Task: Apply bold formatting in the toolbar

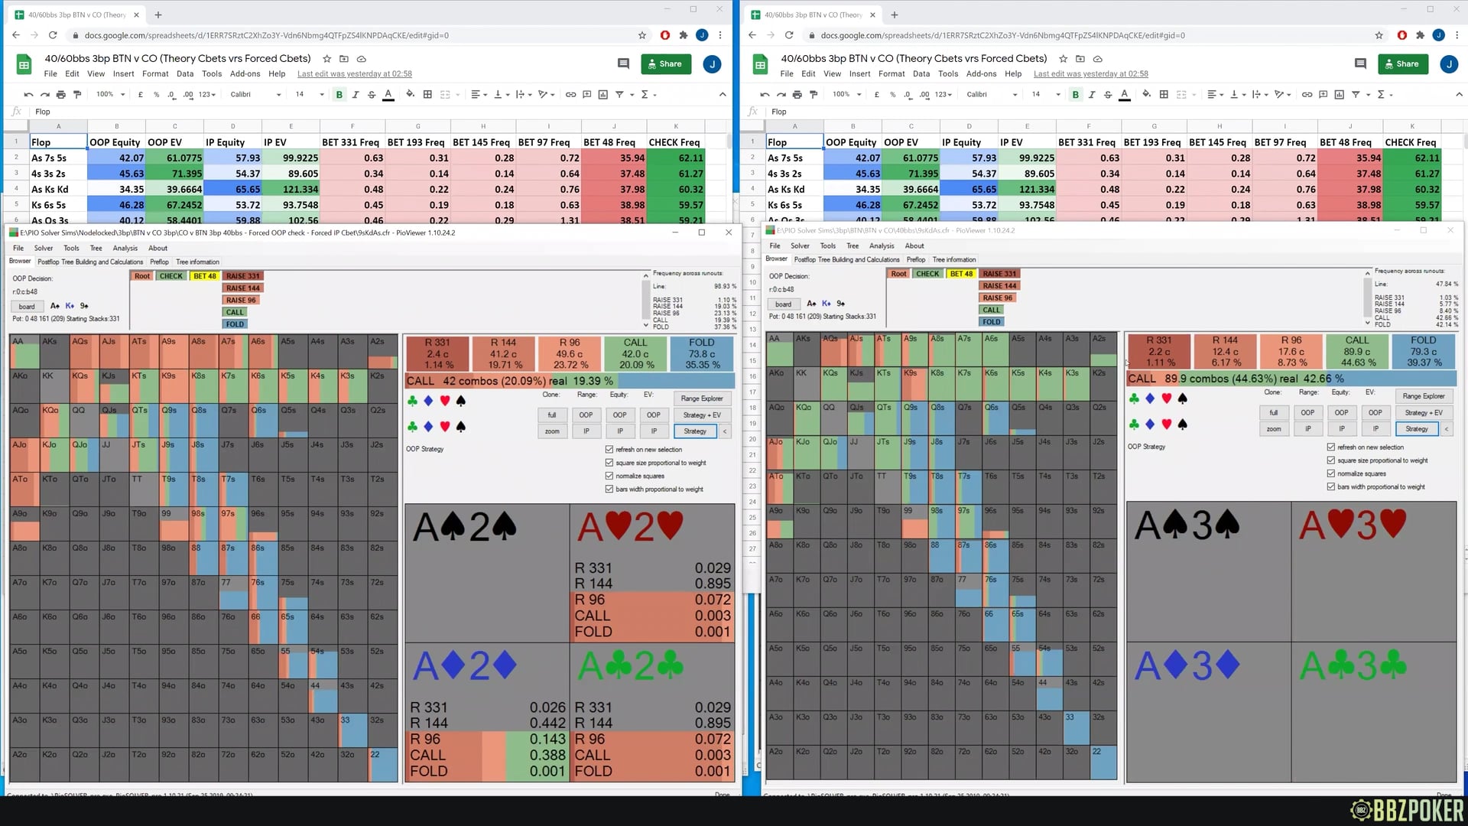Action: pos(339,94)
